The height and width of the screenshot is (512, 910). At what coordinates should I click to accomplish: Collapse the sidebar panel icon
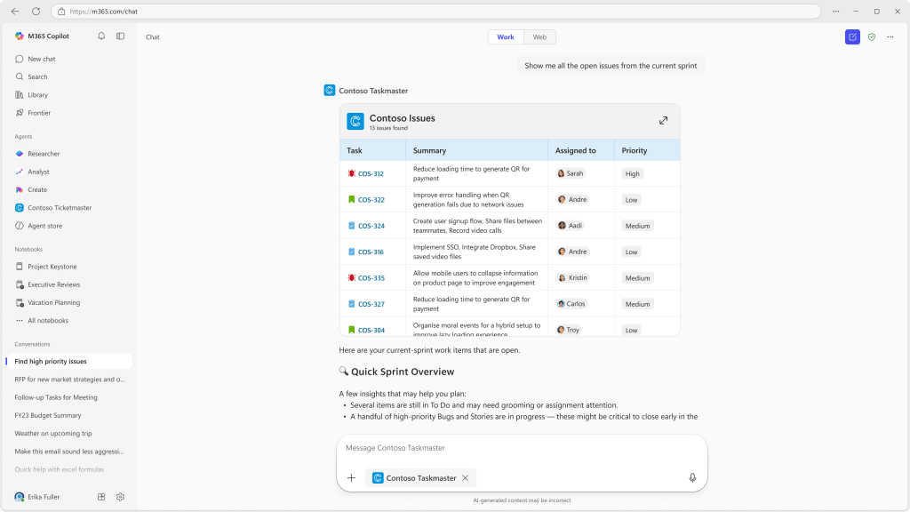(121, 36)
